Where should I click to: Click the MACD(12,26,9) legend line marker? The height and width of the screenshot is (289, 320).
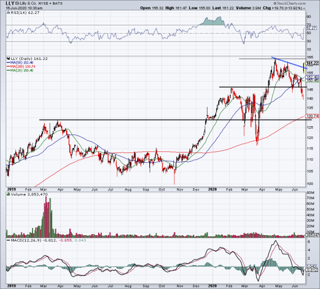(x=8, y=240)
